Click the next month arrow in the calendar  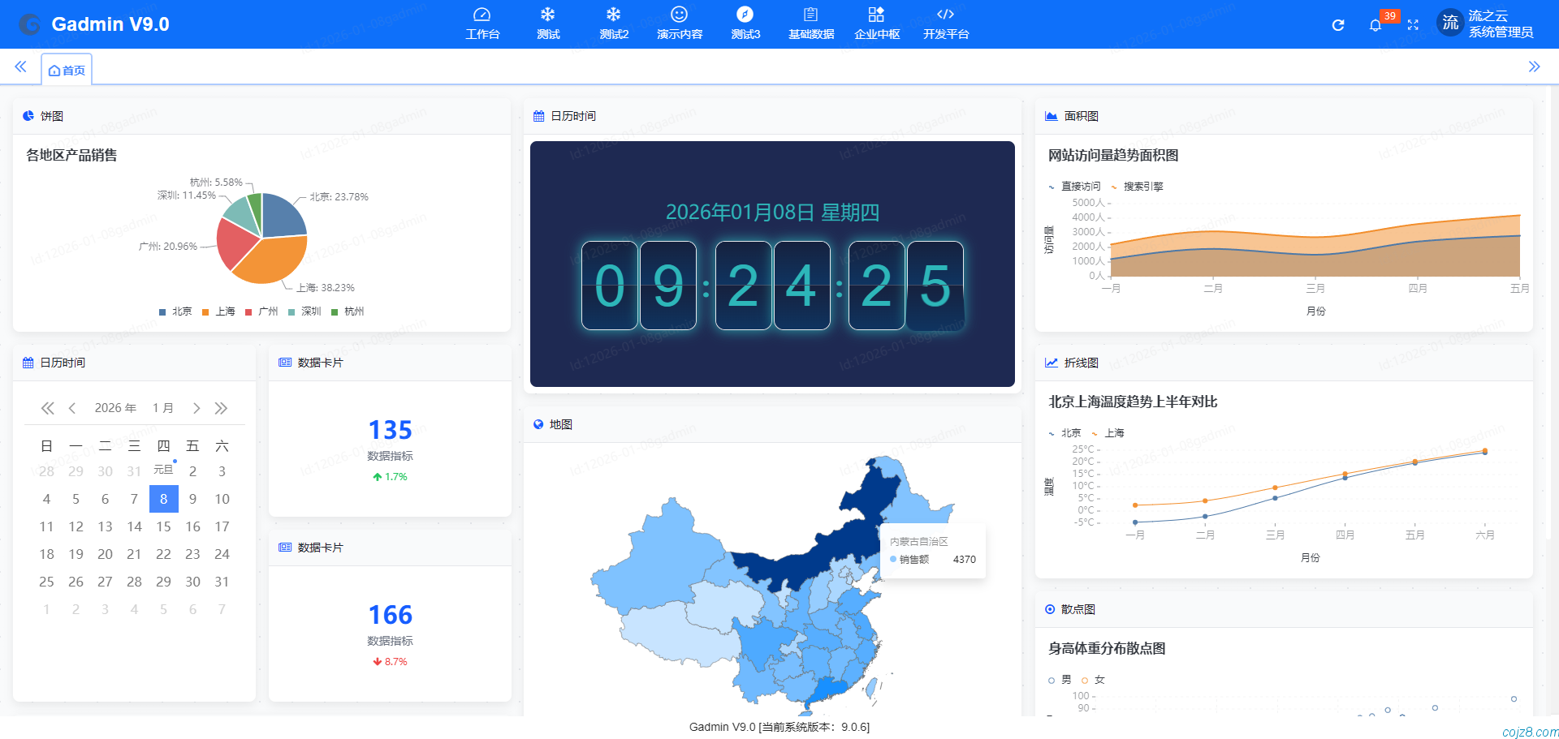click(196, 408)
